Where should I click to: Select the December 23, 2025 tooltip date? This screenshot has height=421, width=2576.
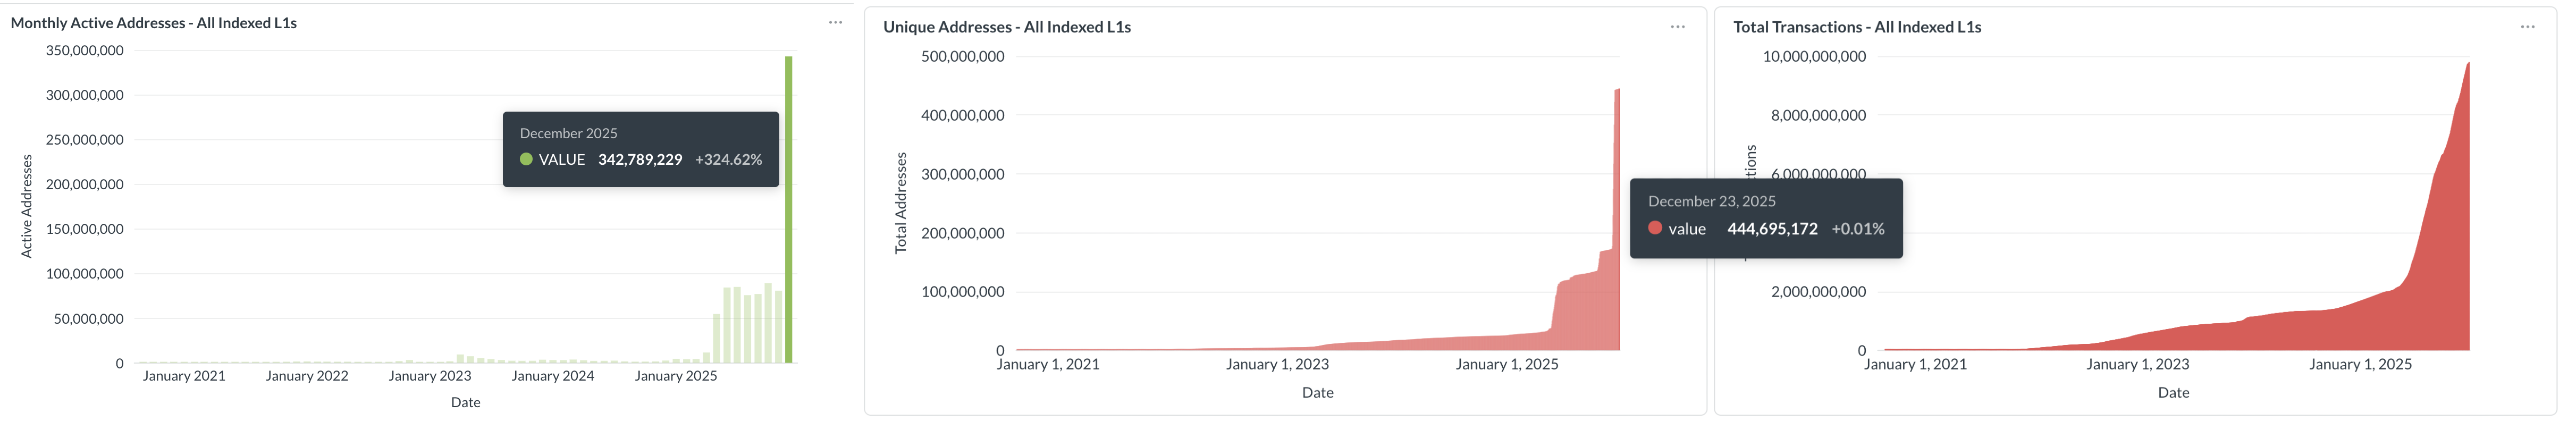(x=1713, y=200)
